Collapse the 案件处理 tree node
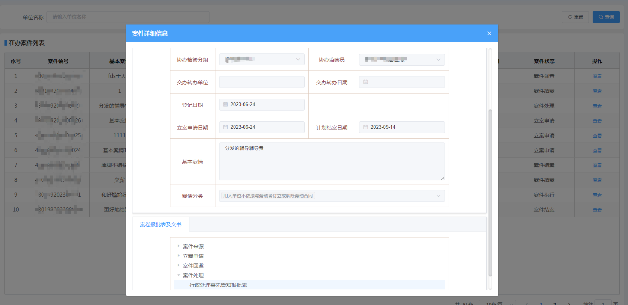 (179, 275)
